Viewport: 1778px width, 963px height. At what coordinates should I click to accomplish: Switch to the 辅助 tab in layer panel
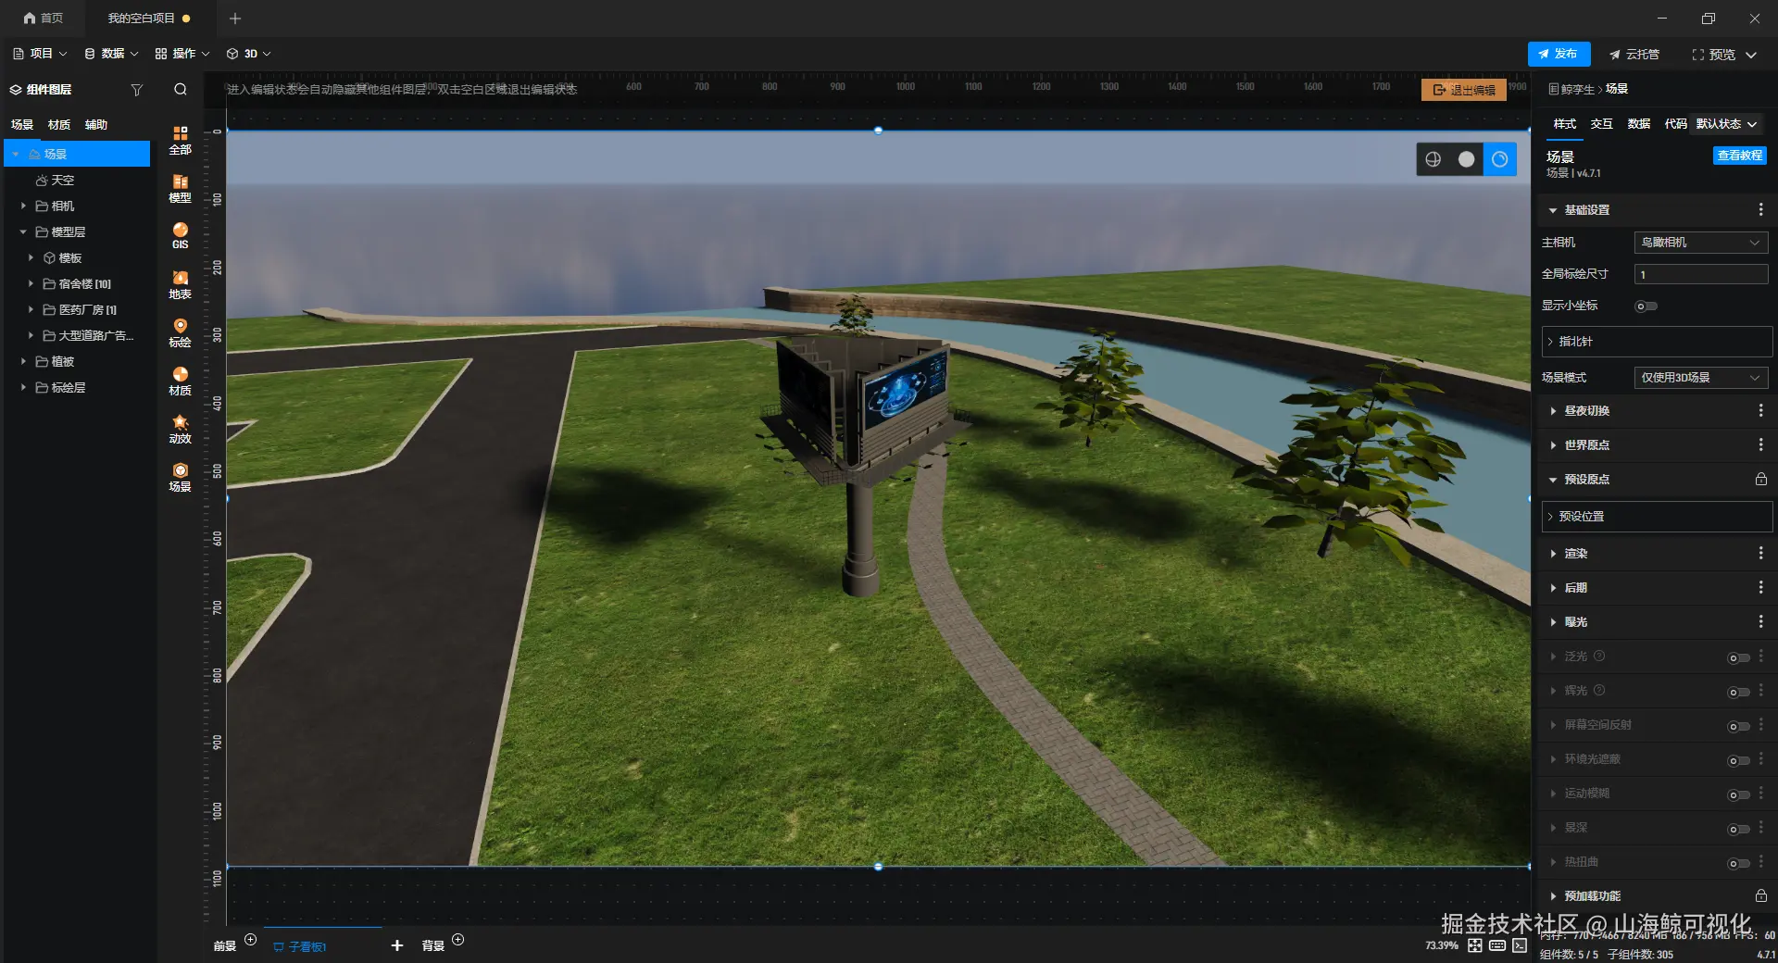click(x=96, y=125)
